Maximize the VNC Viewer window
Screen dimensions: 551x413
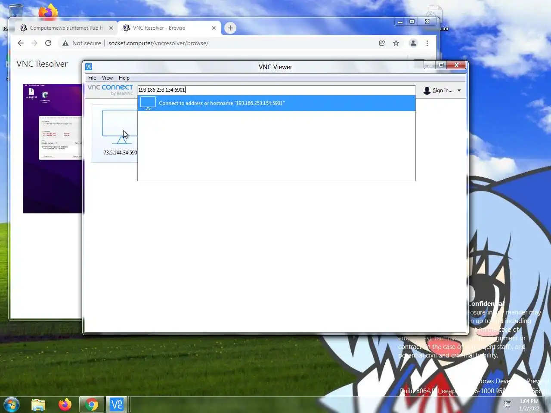pyautogui.click(x=441, y=65)
